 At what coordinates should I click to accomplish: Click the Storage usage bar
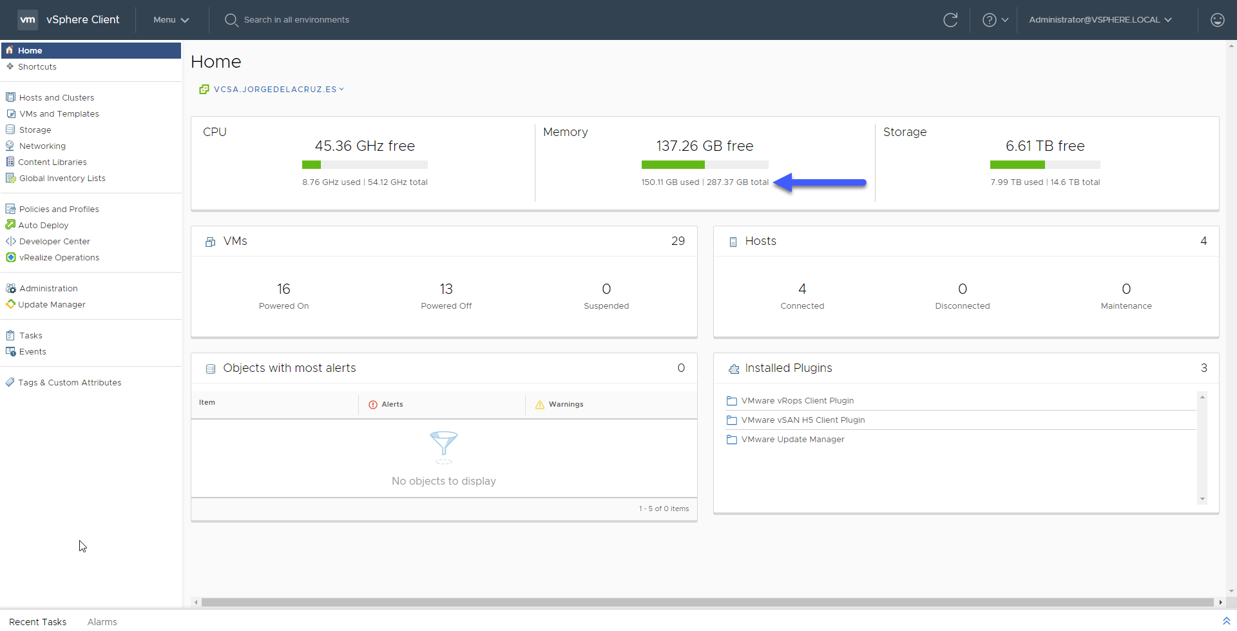coord(1045,165)
